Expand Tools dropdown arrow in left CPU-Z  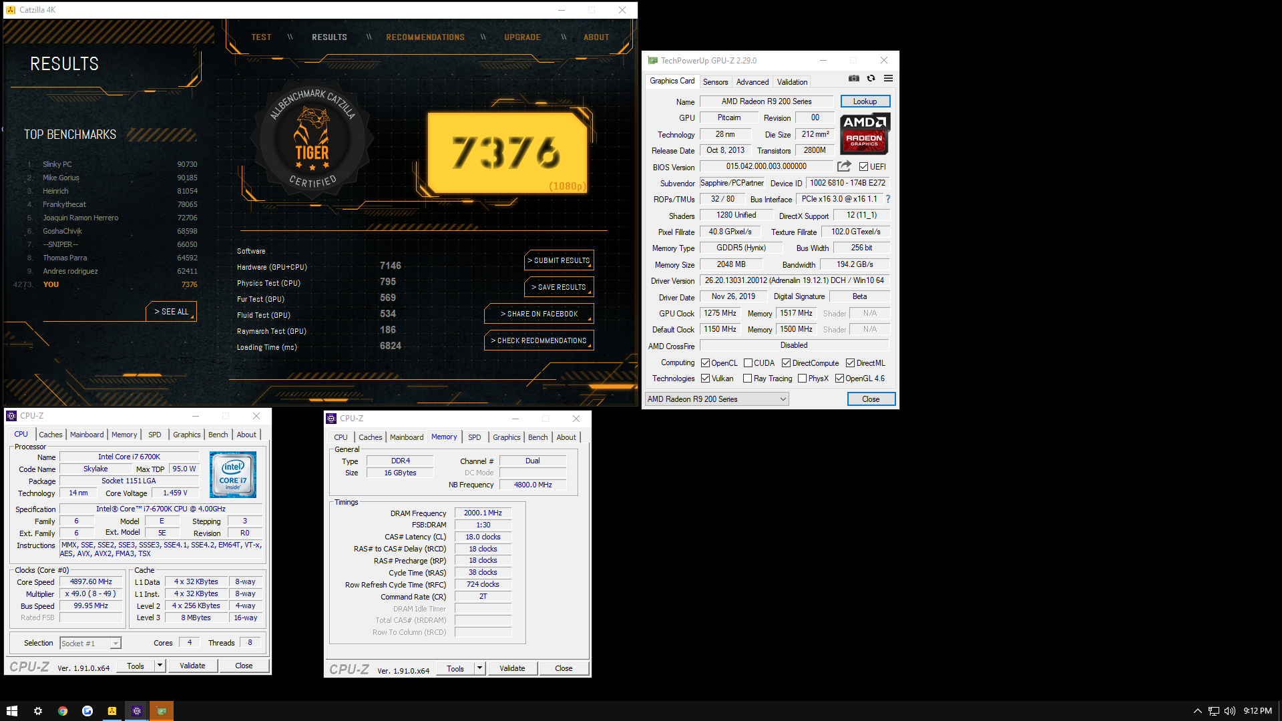160,666
